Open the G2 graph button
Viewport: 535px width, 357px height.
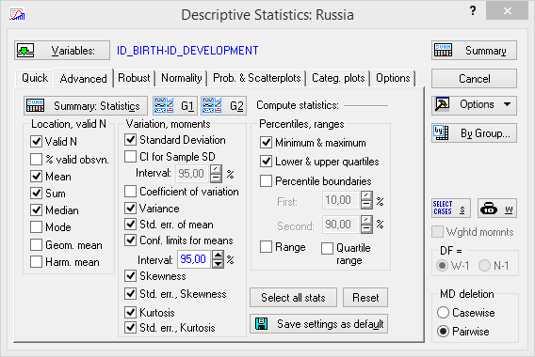click(223, 106)
